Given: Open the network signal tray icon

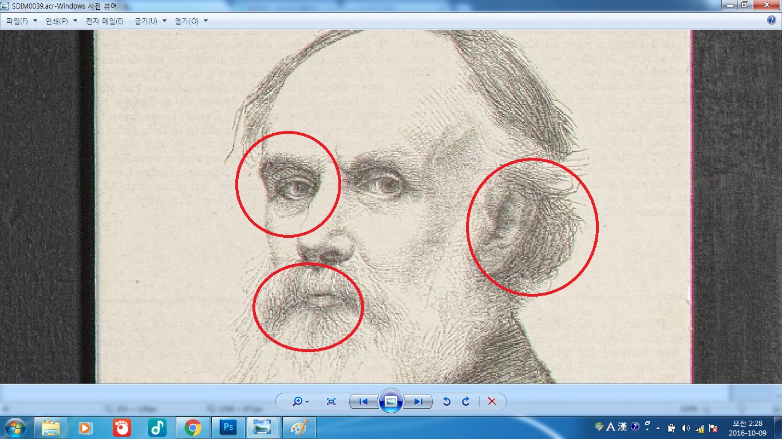Looking at the screenshot, I should [700, 428].
